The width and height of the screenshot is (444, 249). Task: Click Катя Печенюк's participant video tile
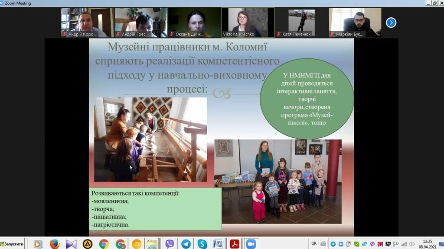coord(301,22)
